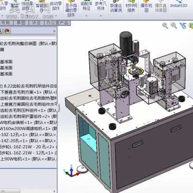Select 上垂直方案圆柱去毛刺组件水平 tree item

click(x=28, y=104)
